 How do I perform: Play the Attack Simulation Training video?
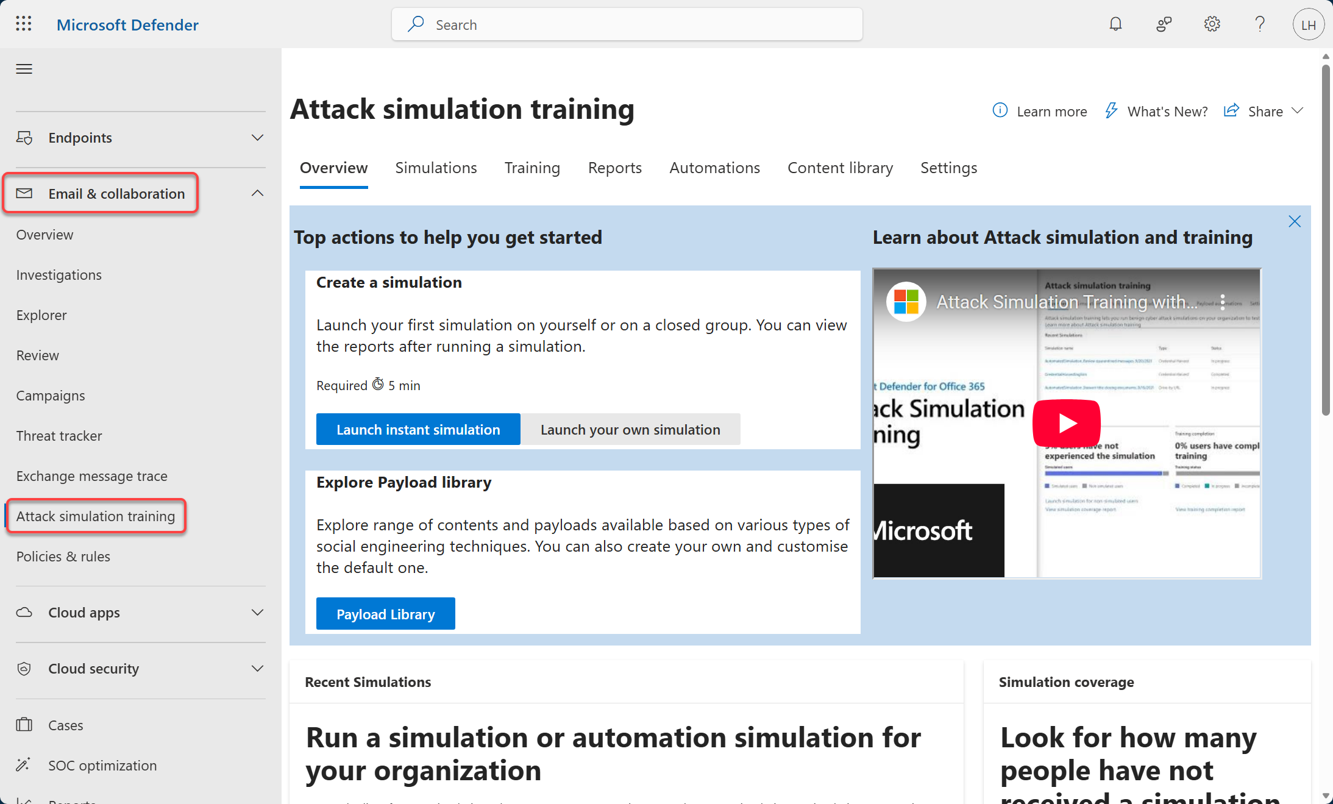coord(1066,423)
